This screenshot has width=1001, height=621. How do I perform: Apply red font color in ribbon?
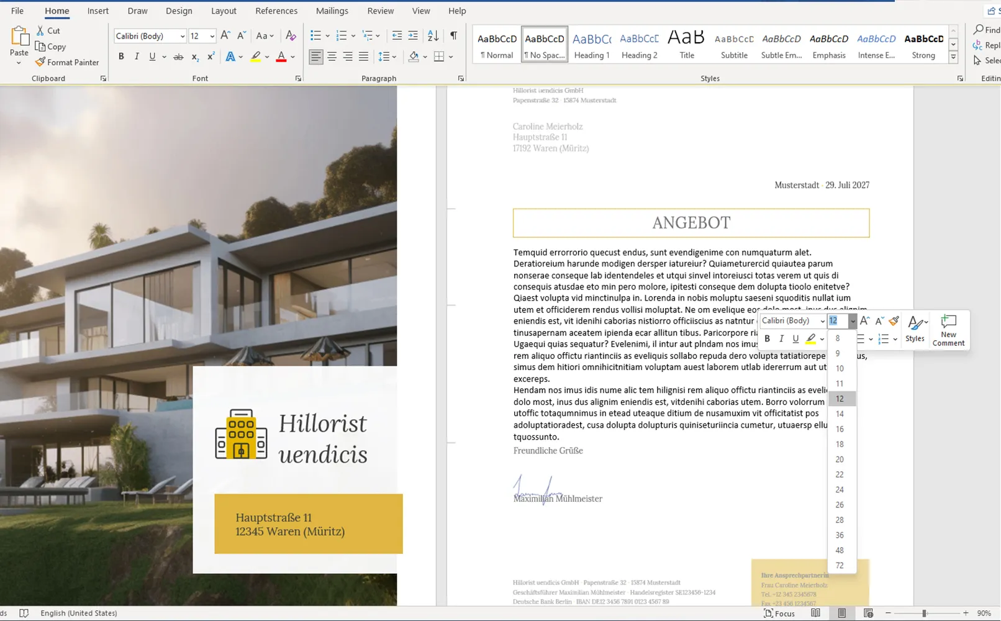coord(281,57)
